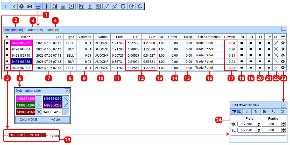Toggle Tr for ticket 9428187897
290x145 pixels.
pos(251,68)
